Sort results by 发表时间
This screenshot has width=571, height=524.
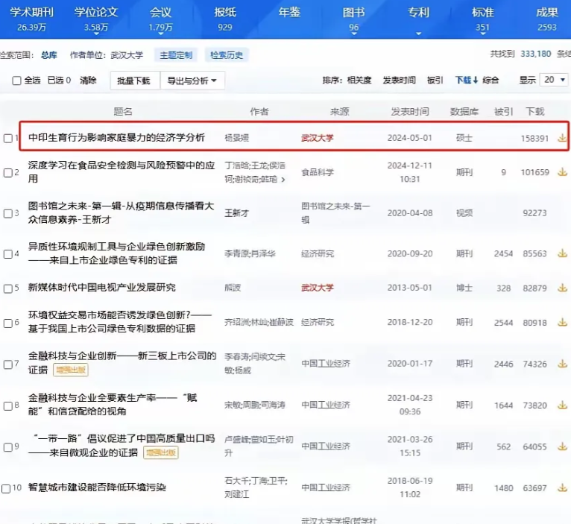(399, 80)
